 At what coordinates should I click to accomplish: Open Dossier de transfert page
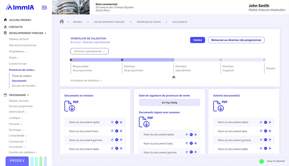(x=24, y=86)
